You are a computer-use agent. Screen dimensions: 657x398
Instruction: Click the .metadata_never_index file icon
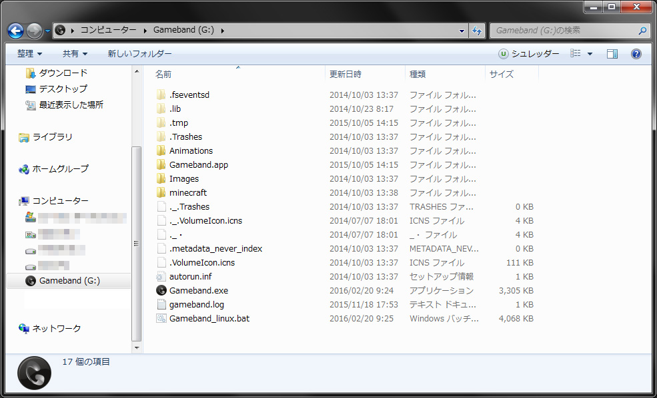tap(161, 249)
